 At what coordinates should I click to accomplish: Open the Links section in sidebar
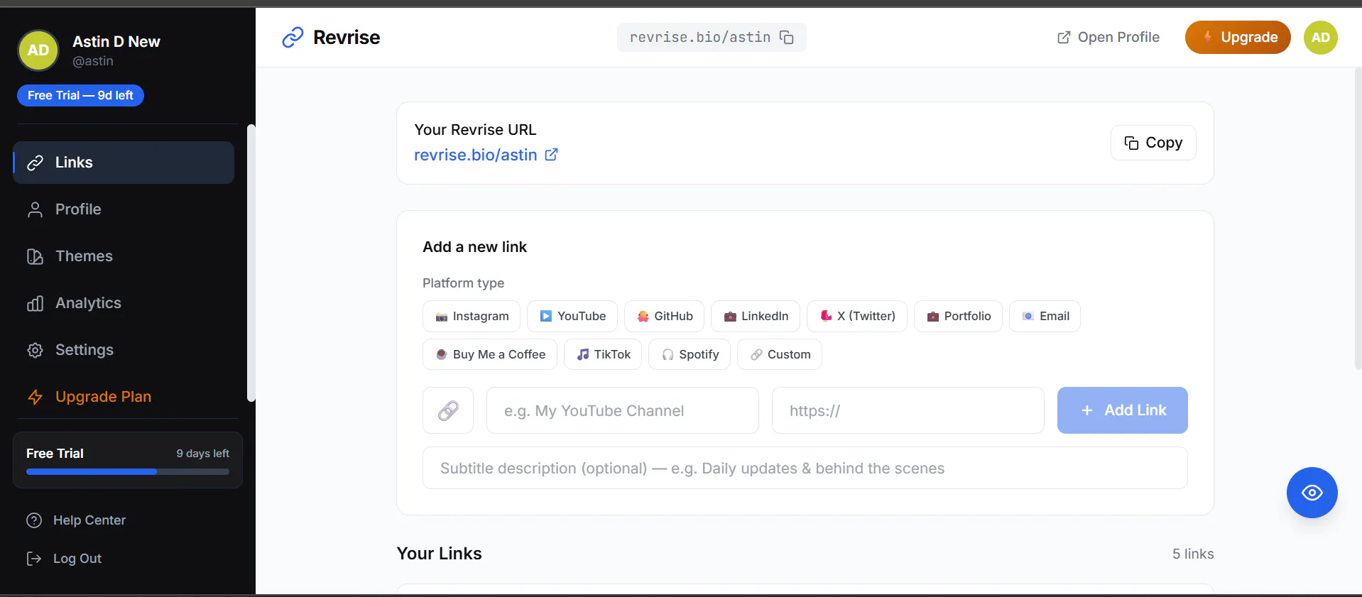124,163
